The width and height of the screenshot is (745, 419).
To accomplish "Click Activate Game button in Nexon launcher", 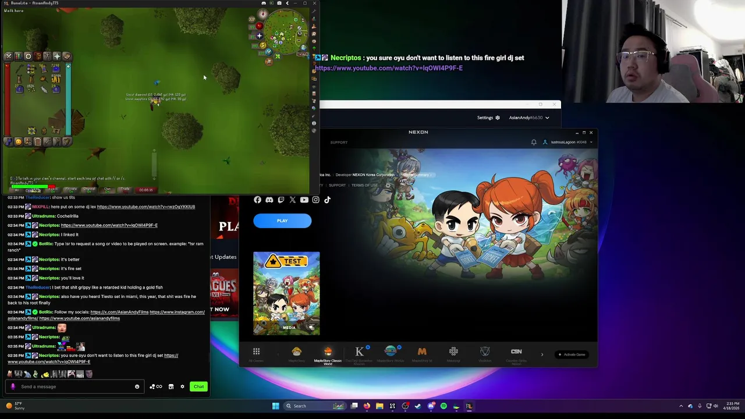I will point(572,354).
